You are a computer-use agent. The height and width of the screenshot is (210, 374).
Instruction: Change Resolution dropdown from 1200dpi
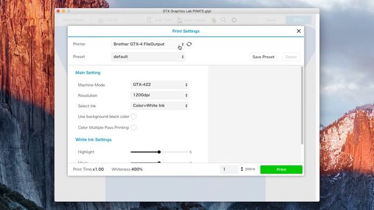click(x=160, y=95)
